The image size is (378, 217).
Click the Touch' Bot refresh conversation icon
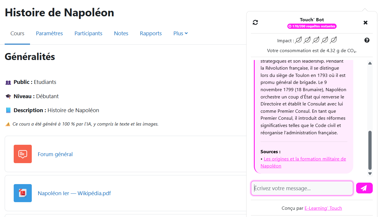[255, 22]
